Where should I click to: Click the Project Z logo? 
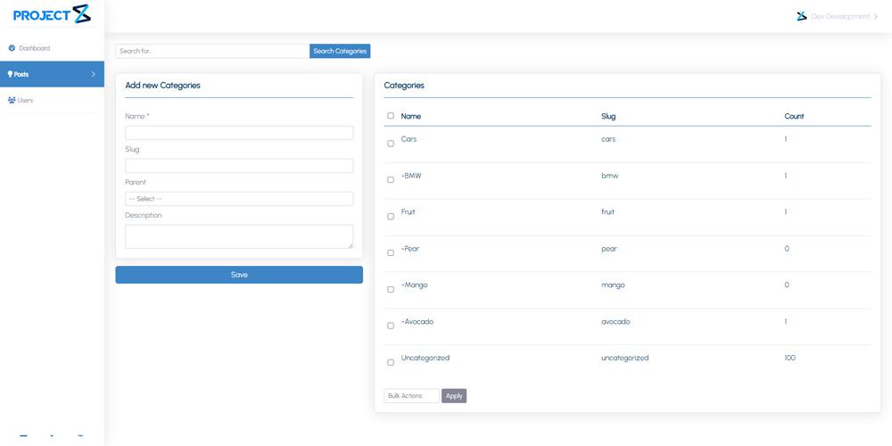52,14
